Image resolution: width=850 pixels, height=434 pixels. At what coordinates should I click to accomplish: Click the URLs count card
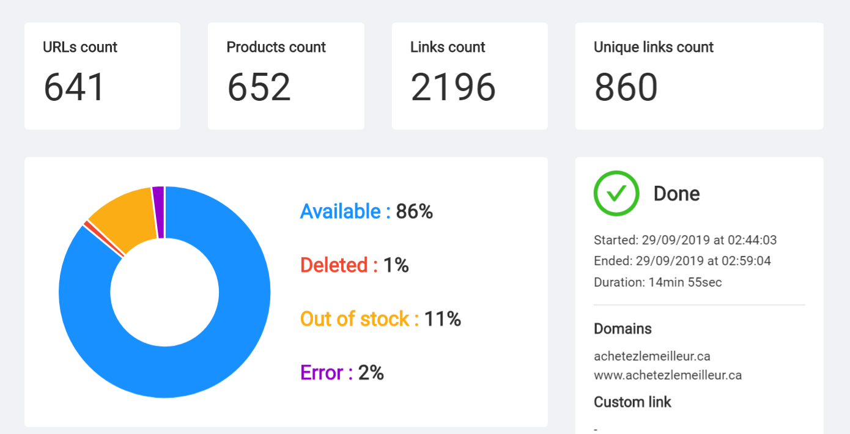(102, 76)
